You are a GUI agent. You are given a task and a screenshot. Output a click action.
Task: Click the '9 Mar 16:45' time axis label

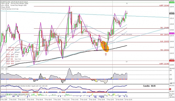[84, 99]
